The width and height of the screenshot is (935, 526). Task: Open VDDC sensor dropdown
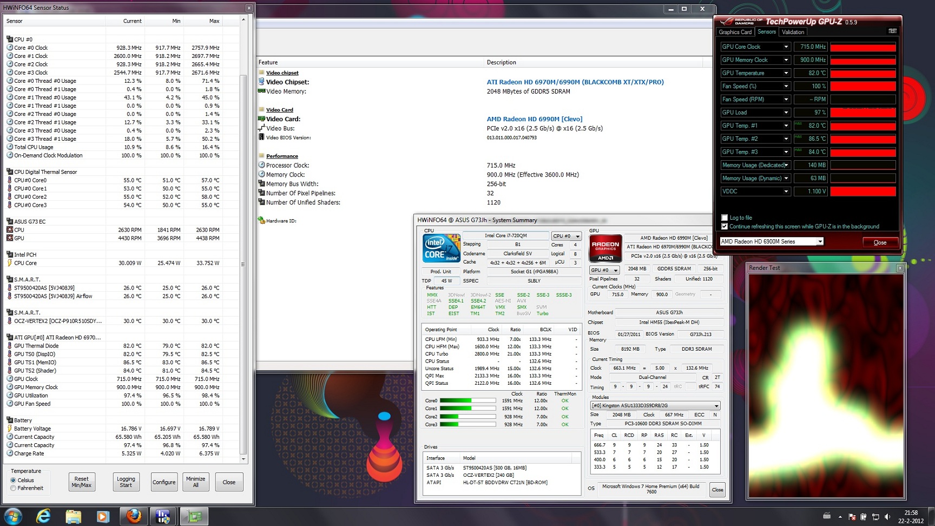[786, 192]
